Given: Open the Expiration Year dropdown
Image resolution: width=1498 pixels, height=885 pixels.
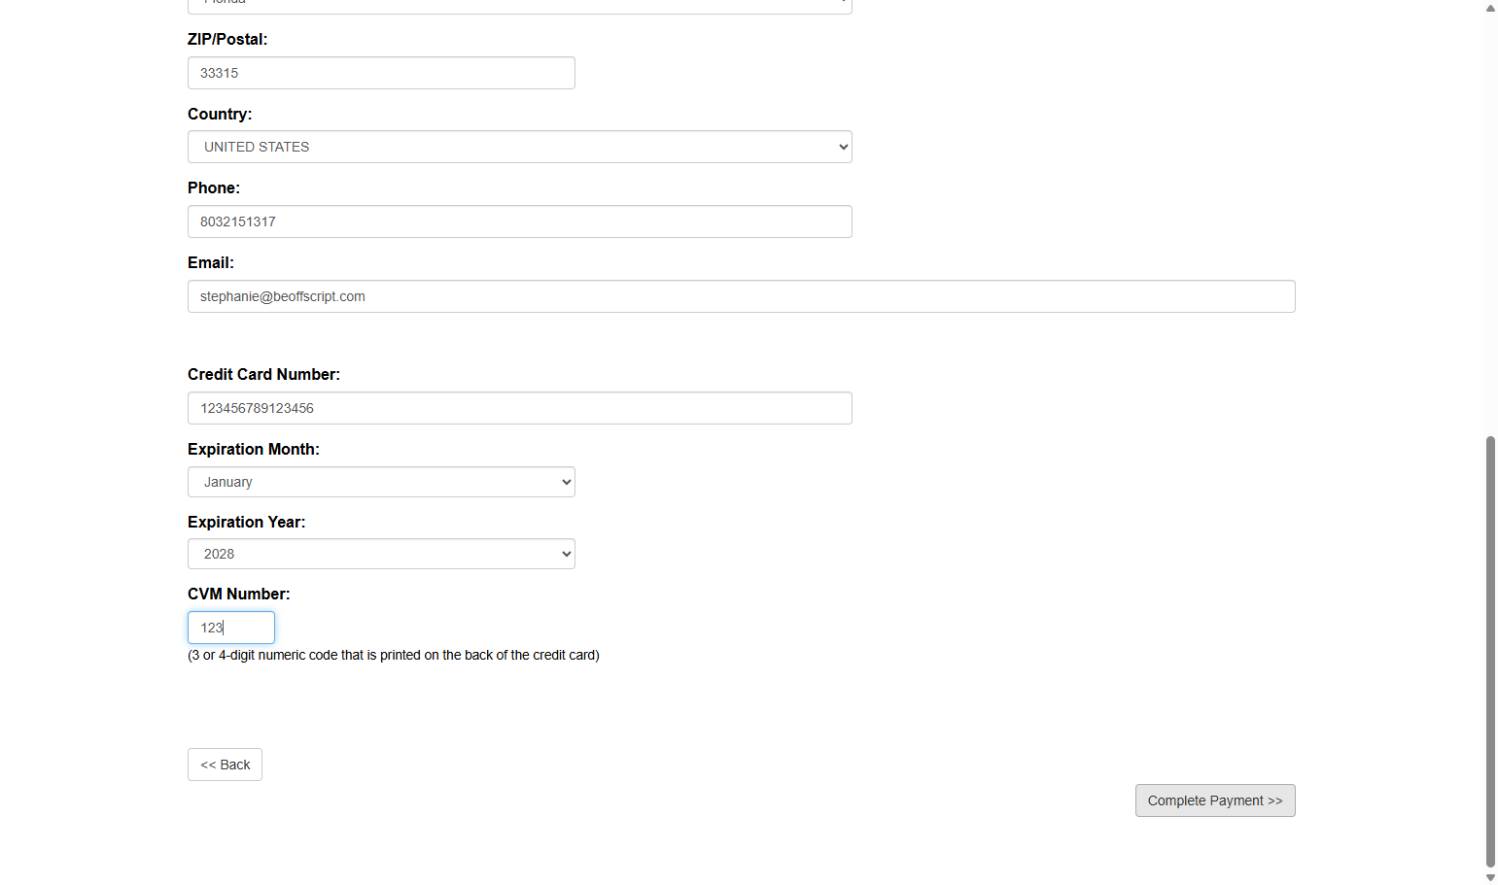Looking at the screenshot, I should [x=381, y=554].
